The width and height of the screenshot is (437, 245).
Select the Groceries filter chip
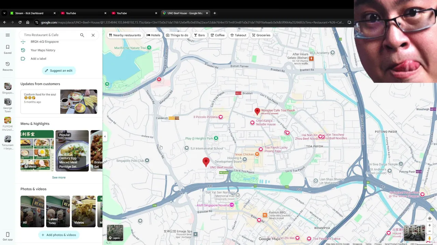(x=261, y=35)
